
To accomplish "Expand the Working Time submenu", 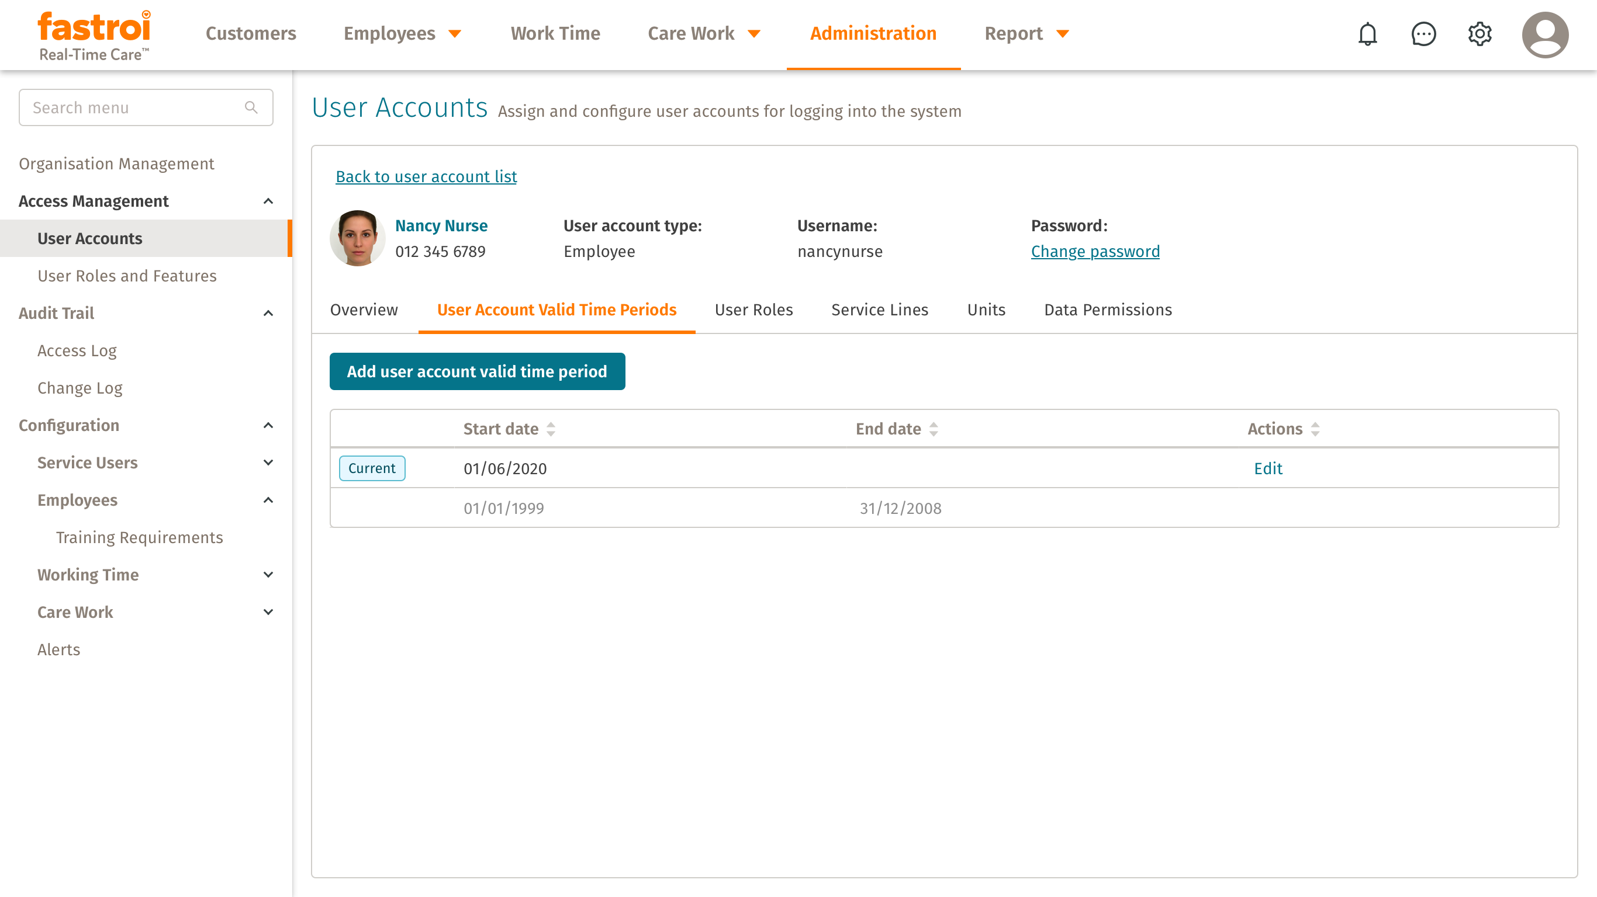I will pos(268,575).
